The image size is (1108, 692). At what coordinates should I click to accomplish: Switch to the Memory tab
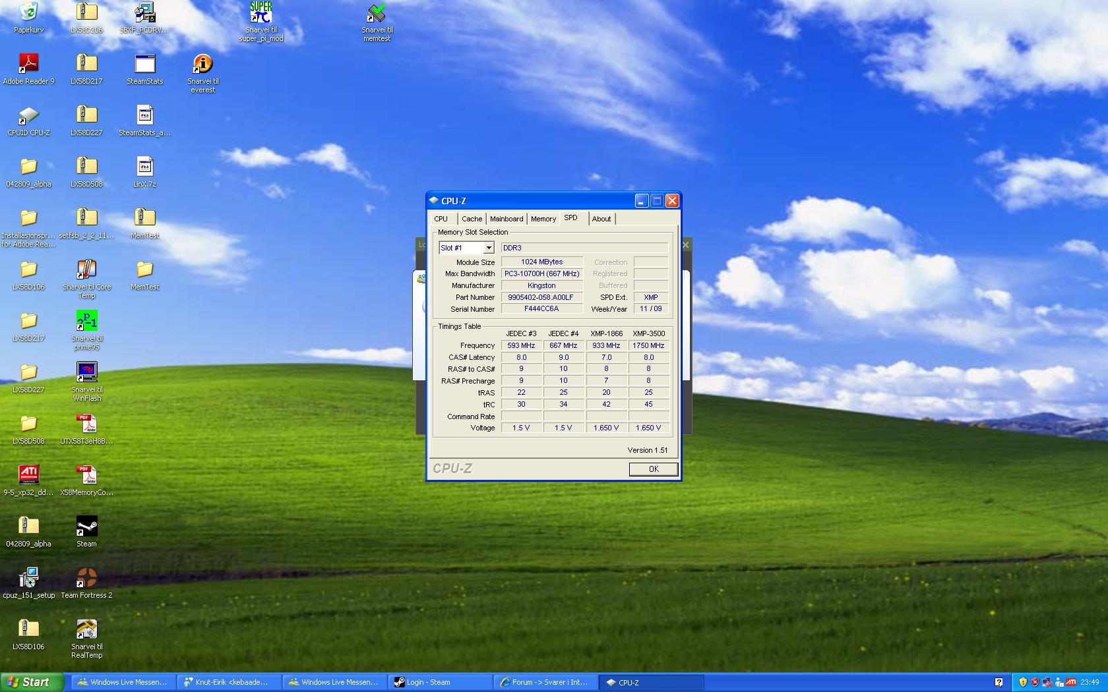[543, 219]
